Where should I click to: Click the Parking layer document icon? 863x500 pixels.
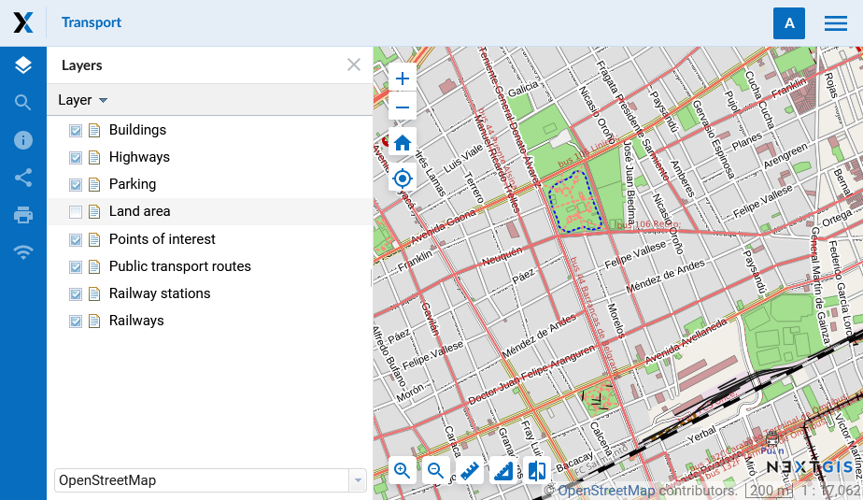(94, 184)
